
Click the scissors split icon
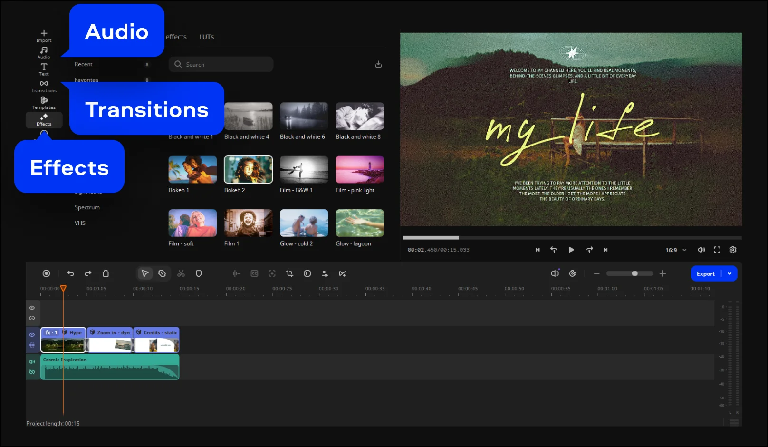(181, 273)
